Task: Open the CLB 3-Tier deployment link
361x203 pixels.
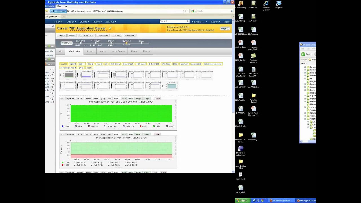Action: [x=184, y=27]
